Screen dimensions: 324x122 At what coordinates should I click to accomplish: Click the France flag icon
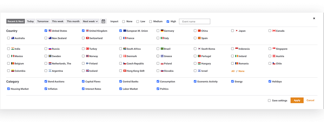(x=125, y=38)
